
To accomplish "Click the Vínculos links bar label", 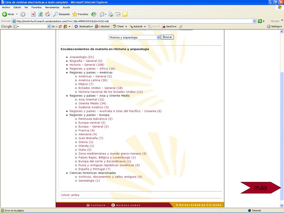I will pos(275,21).
